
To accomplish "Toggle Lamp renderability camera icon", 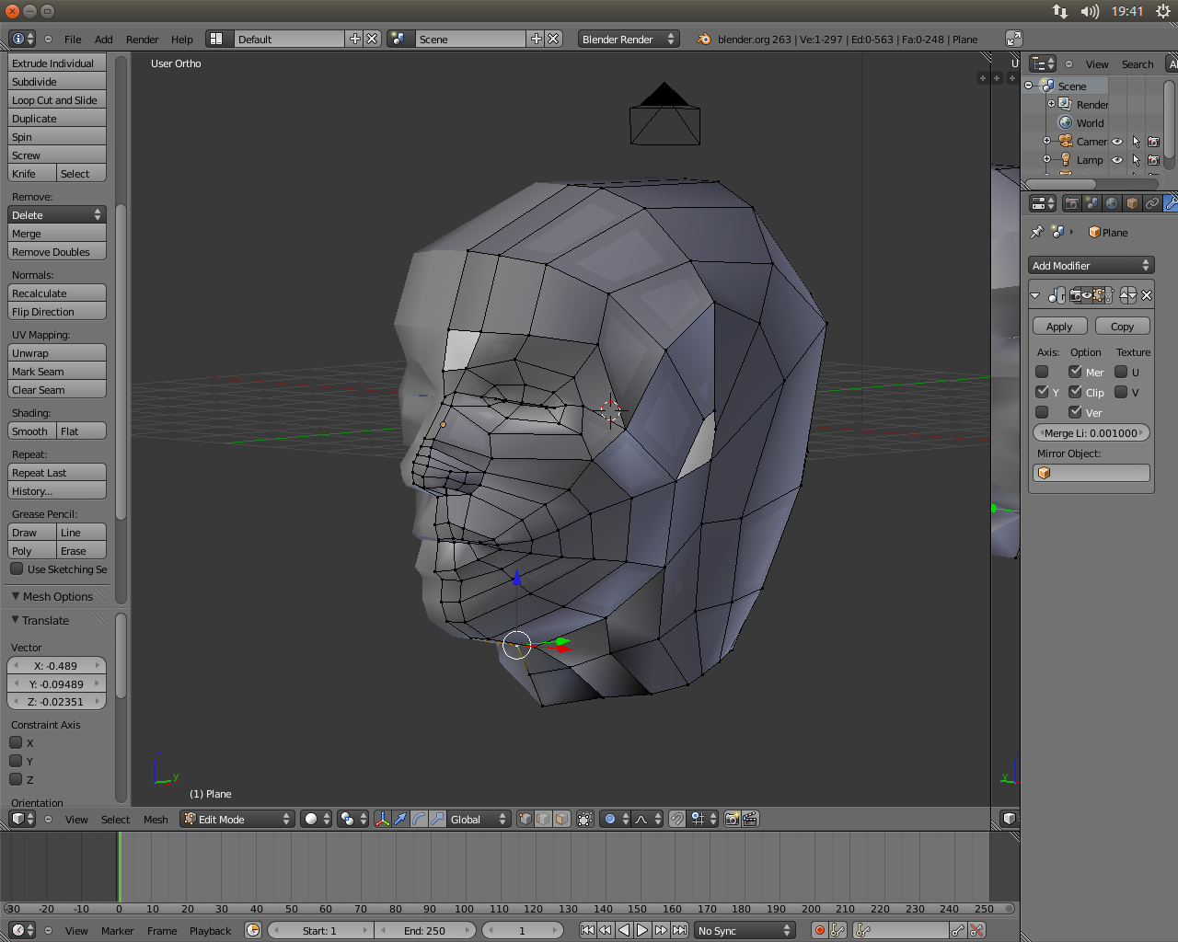I will pos(1153,160).
